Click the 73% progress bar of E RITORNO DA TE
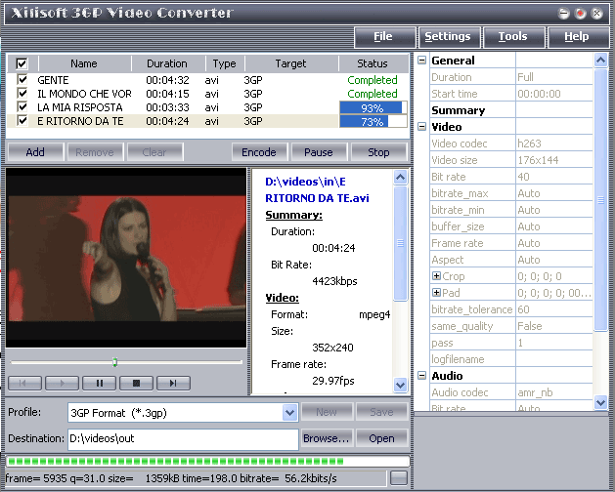The height and width of the screenshot is (492, 615). [373, 121]
